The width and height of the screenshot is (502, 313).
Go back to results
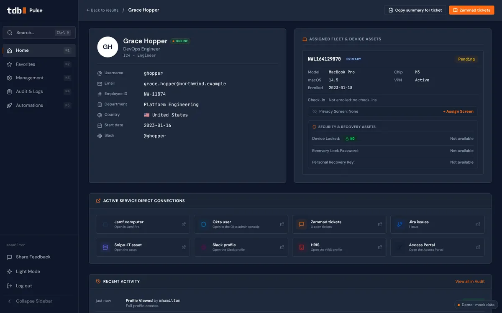[x=102, y=10]
